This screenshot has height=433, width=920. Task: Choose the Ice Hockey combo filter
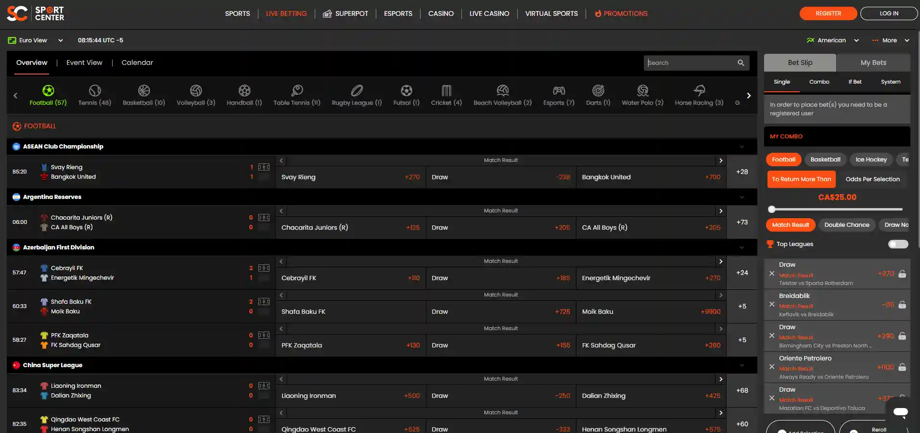click(871, 160)
